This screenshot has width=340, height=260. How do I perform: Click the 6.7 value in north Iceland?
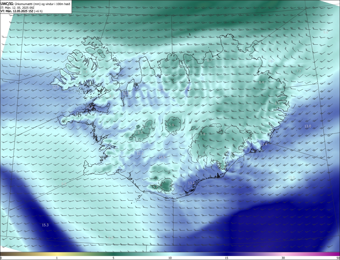coord(210,61)
